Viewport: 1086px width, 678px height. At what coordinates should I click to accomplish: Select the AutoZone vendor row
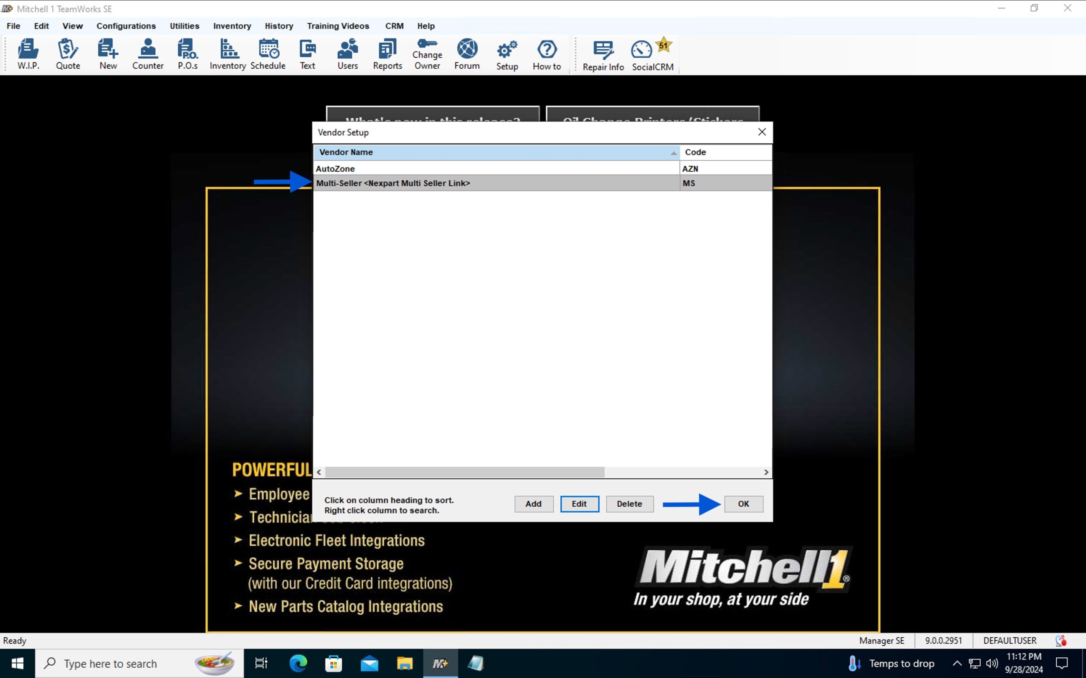pyautogui.click(x=543, y=169)
